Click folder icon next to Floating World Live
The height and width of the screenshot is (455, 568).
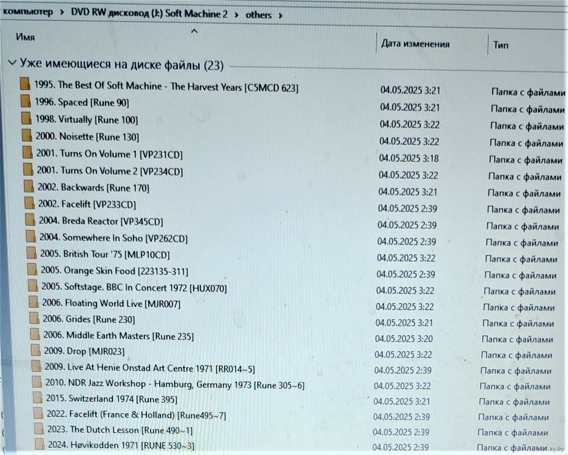pyautogui.click(x=34, y=302)
